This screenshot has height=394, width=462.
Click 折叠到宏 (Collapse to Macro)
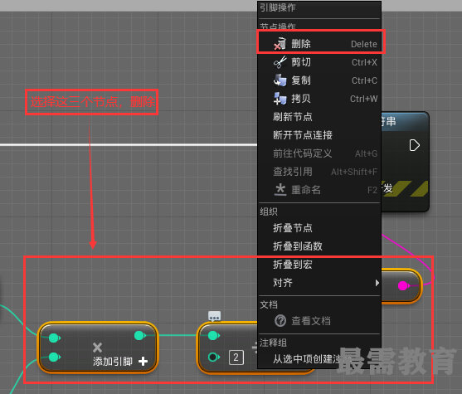(x=319, y=265)
